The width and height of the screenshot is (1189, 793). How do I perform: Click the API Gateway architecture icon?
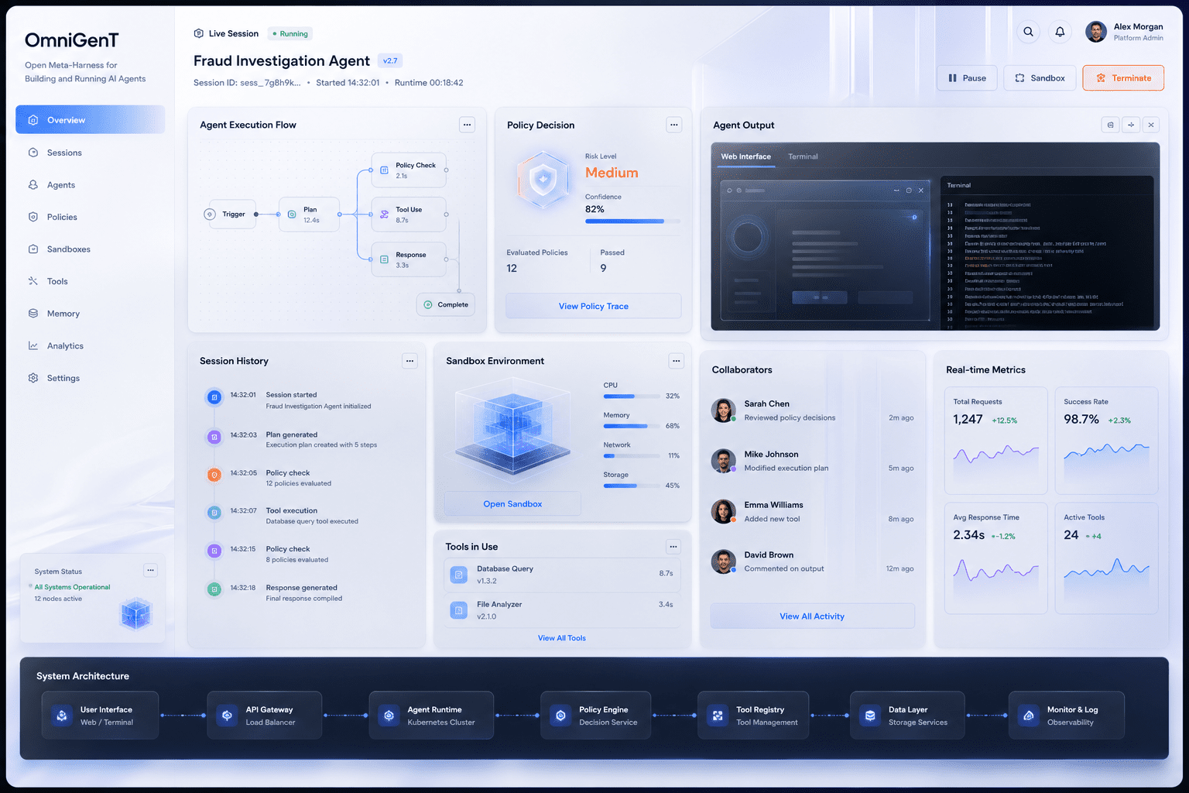[227, 716]
